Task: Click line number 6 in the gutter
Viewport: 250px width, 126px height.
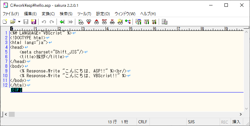Action: coord(6,57)
